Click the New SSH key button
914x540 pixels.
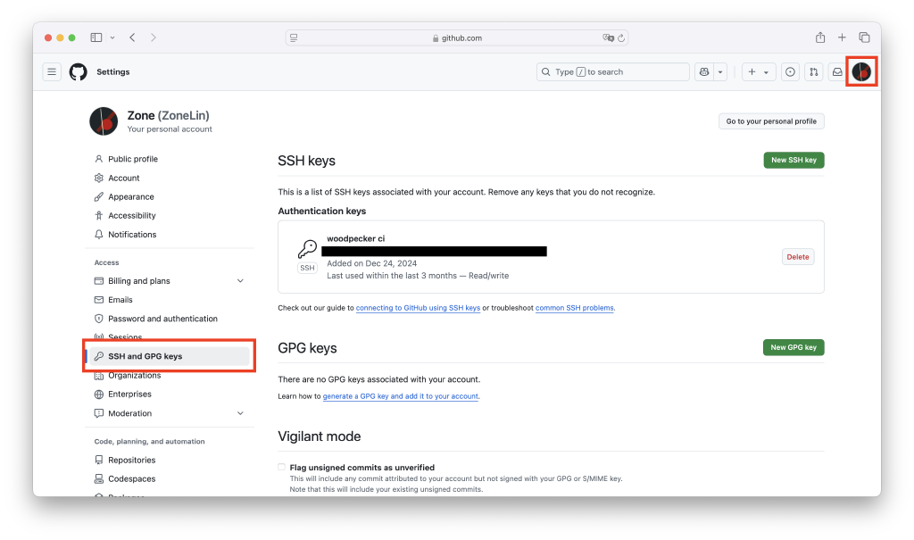click(793, 160)
